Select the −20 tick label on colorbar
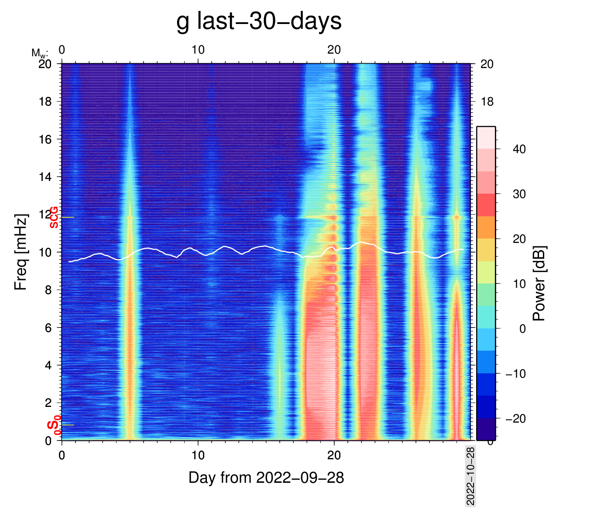The width and height of the screenshot is (611, 519). [515, 419]
